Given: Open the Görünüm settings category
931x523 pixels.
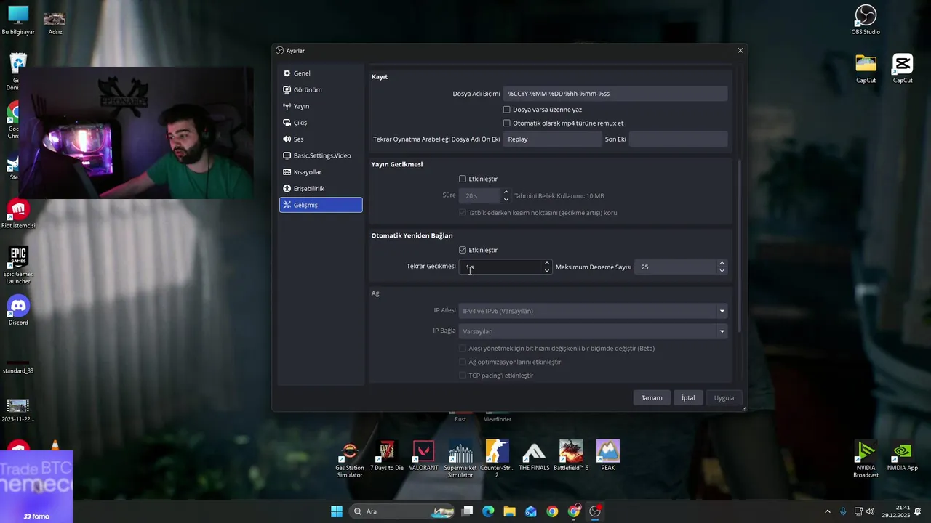Looking at the screenshot, I should (x=320, y=90).
